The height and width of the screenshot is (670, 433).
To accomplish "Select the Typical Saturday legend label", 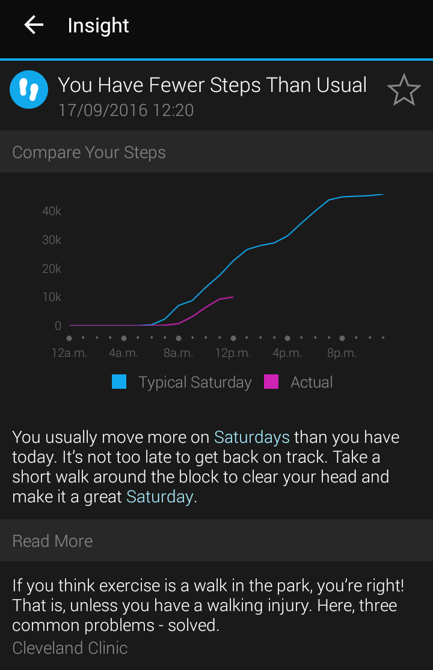I will [x=195, y=382].
